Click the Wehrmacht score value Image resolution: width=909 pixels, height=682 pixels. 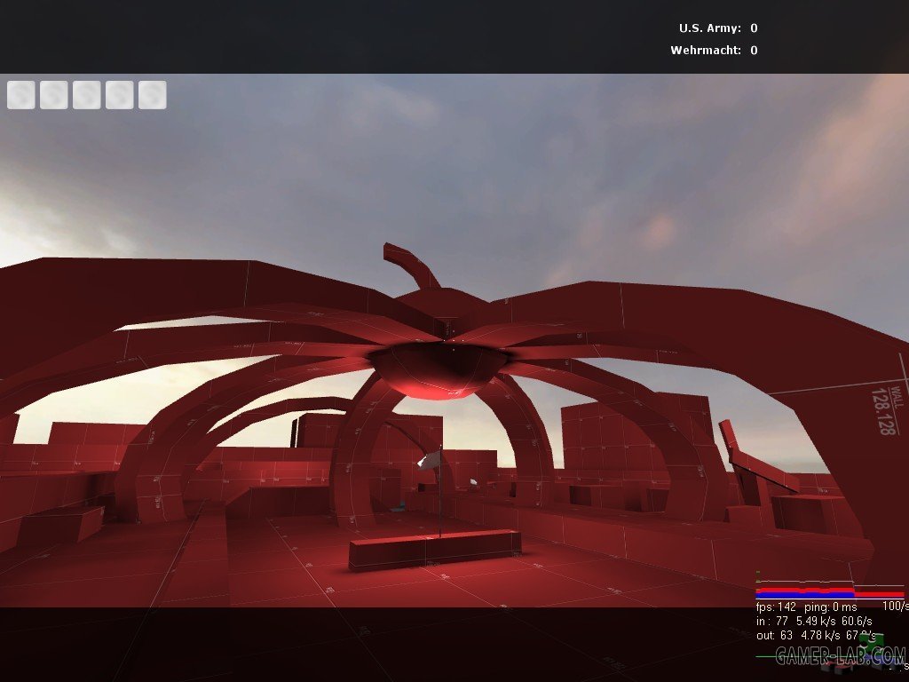pos(754,51)
